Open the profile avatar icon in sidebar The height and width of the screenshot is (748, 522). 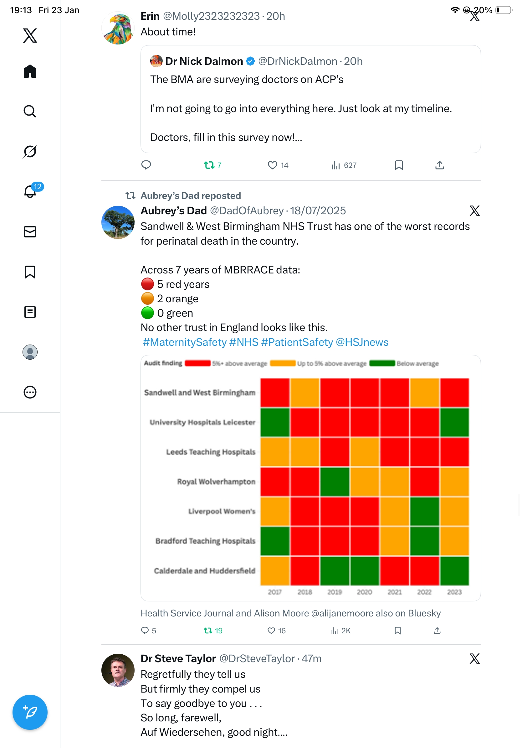(30, 352)
